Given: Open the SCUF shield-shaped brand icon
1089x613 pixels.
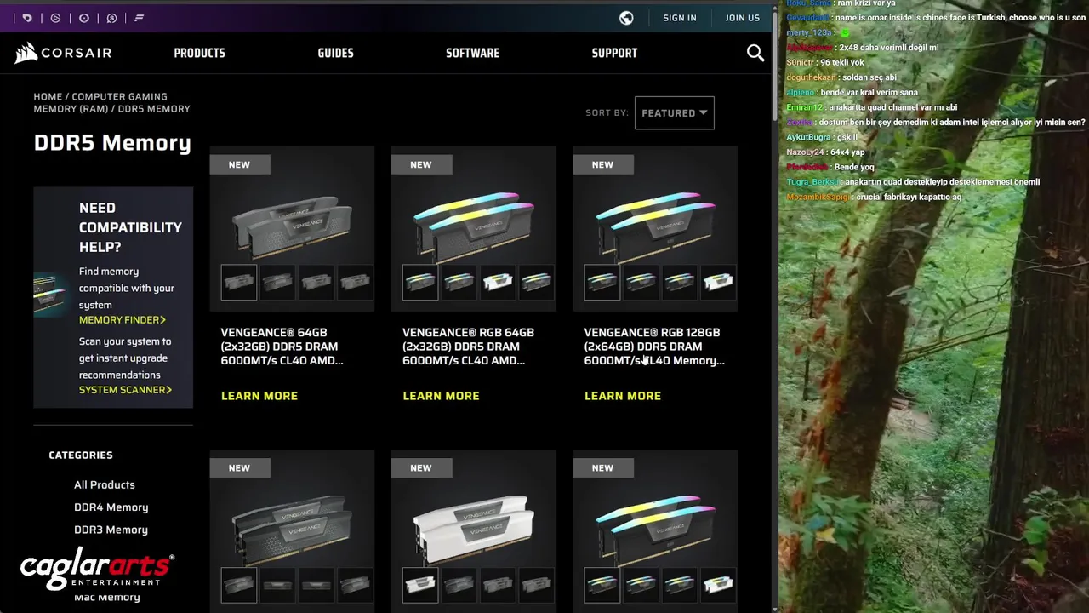Looking at the screenshot, I should [x=27, y=18].
